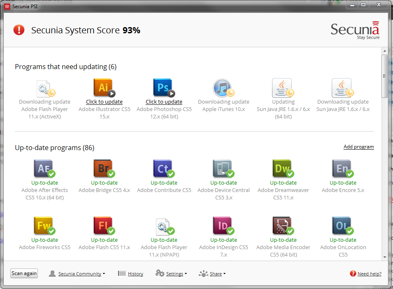
Task: Click to update link for Adobe Photoshop
Action: tap(164, 102)
